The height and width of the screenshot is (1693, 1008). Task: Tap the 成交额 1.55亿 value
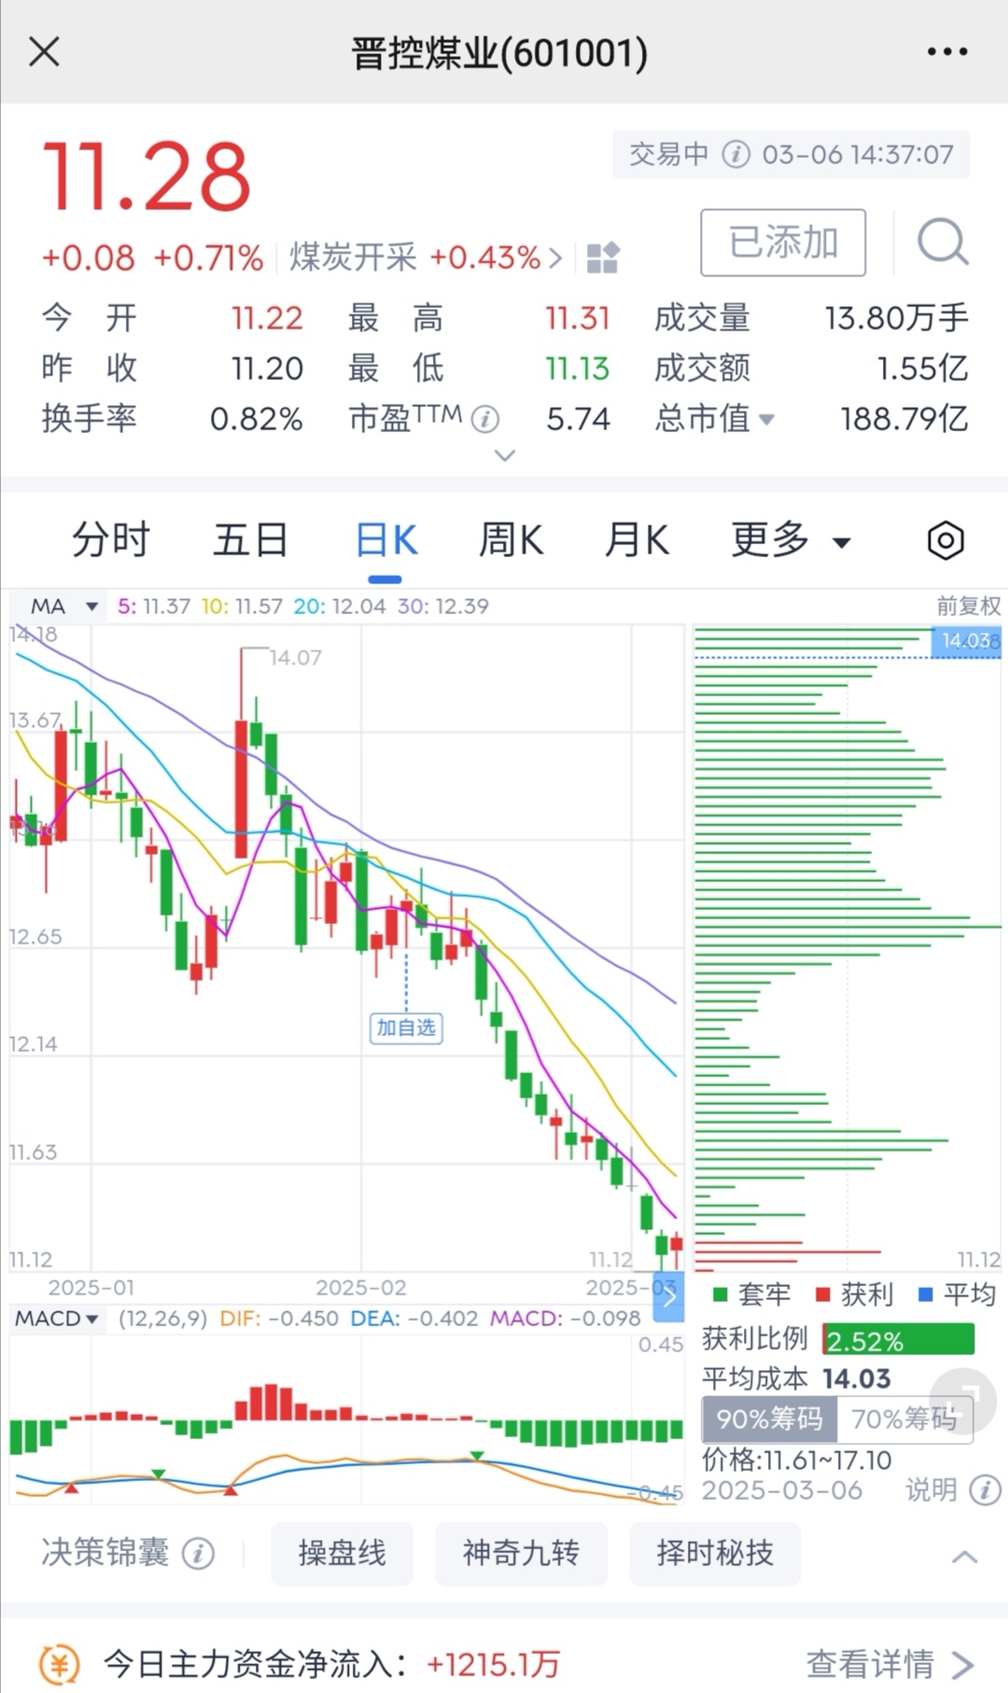922,369
